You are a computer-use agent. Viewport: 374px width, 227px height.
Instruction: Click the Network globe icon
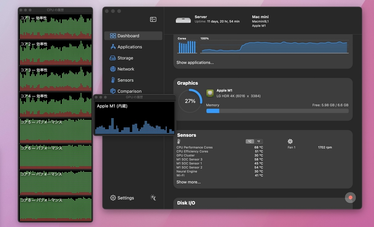click(113, 69)
